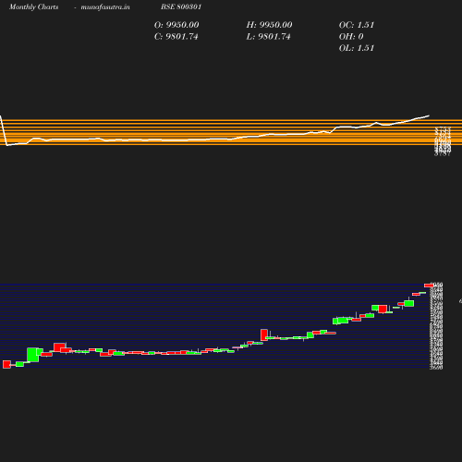This screenshot has width=462, height=462.
Task: Click the munafasutra.in site label
Action: point(105,7)
